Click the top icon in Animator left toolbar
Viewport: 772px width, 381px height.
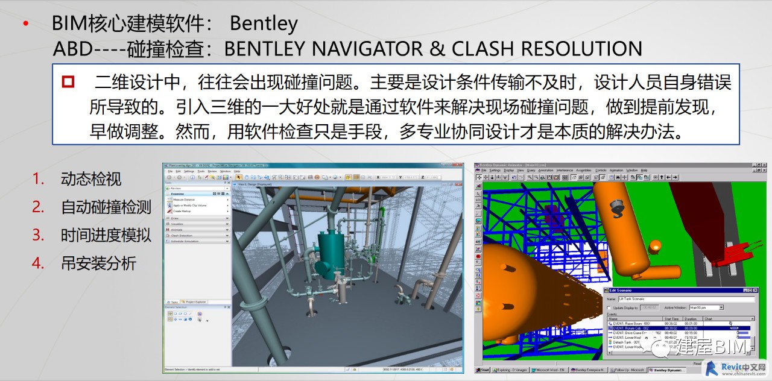click(478, 186)
